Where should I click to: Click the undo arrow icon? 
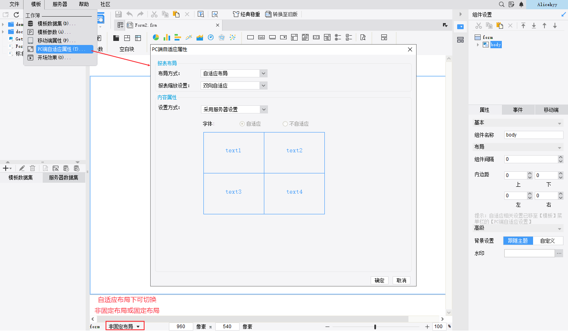[130, 14]
